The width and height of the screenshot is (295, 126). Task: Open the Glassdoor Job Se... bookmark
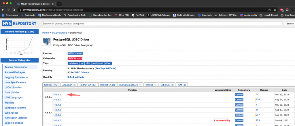coord(101,15)
